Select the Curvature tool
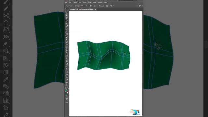 67,26
